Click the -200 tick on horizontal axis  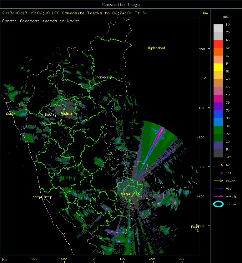point(33,259)
